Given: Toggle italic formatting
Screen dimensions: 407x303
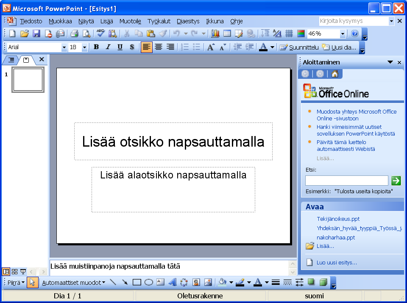Looking at the screenshot, I should [x=108, y=47].
